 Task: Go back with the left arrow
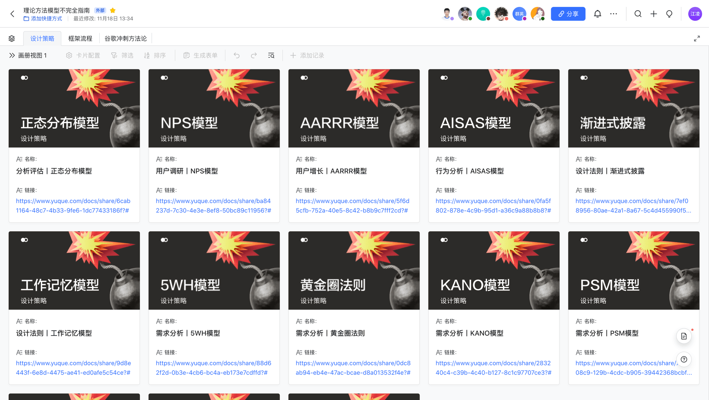12,14
